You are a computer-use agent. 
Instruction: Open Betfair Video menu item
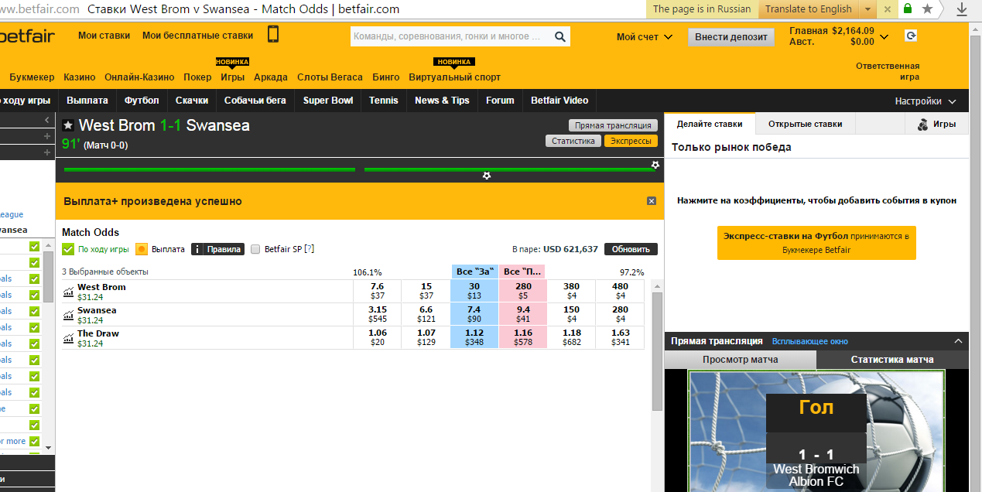[559, 101]
